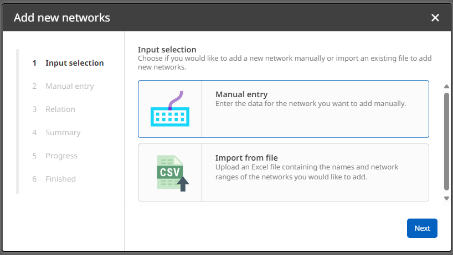Close the Add new networks dialog
The image size is (453, 255).
pos(435,18)
